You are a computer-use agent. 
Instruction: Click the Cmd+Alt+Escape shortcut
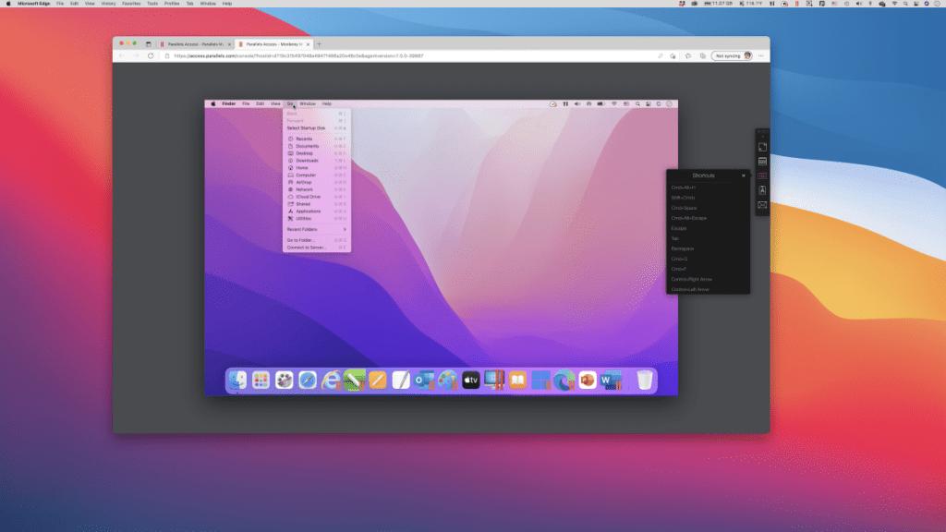pyautogui.click(x=688, y=218)
